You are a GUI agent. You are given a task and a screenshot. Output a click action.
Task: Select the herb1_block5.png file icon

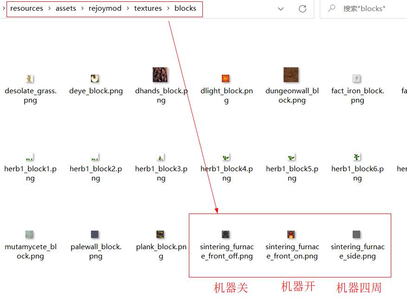click(x=291, y=157)
